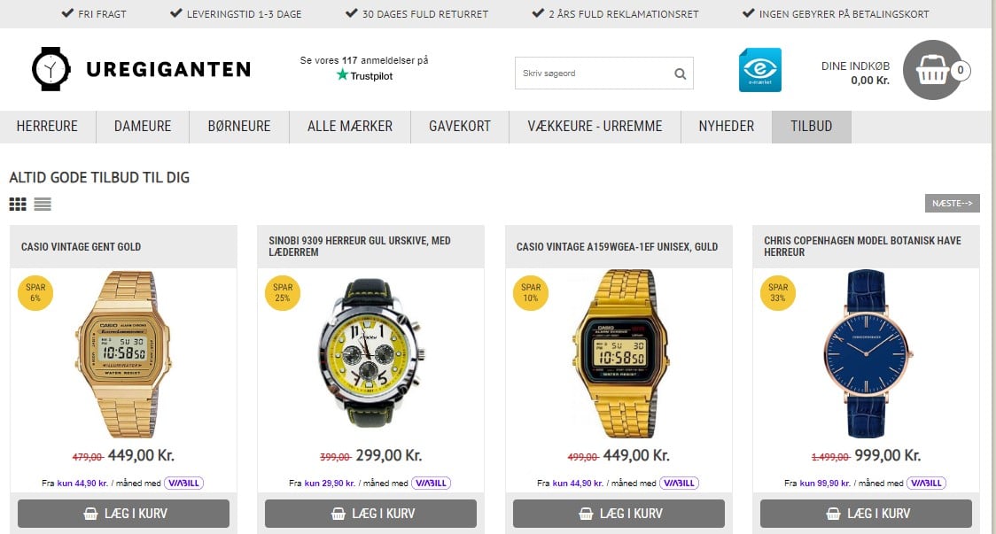Go to next page with Næste button

click(953, 203)
